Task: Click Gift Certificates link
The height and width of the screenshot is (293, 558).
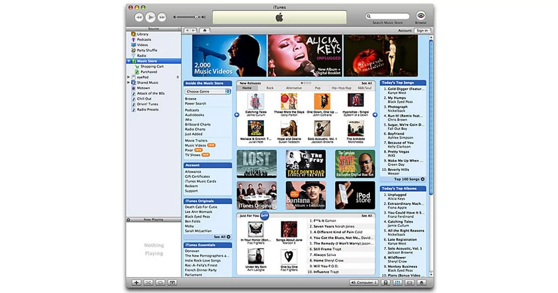Action: pyautogui.click(x=197, y=177)
